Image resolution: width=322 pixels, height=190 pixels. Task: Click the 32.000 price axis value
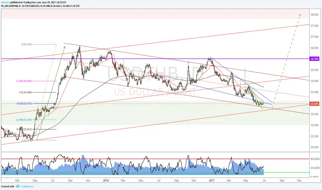coord(314,147)
